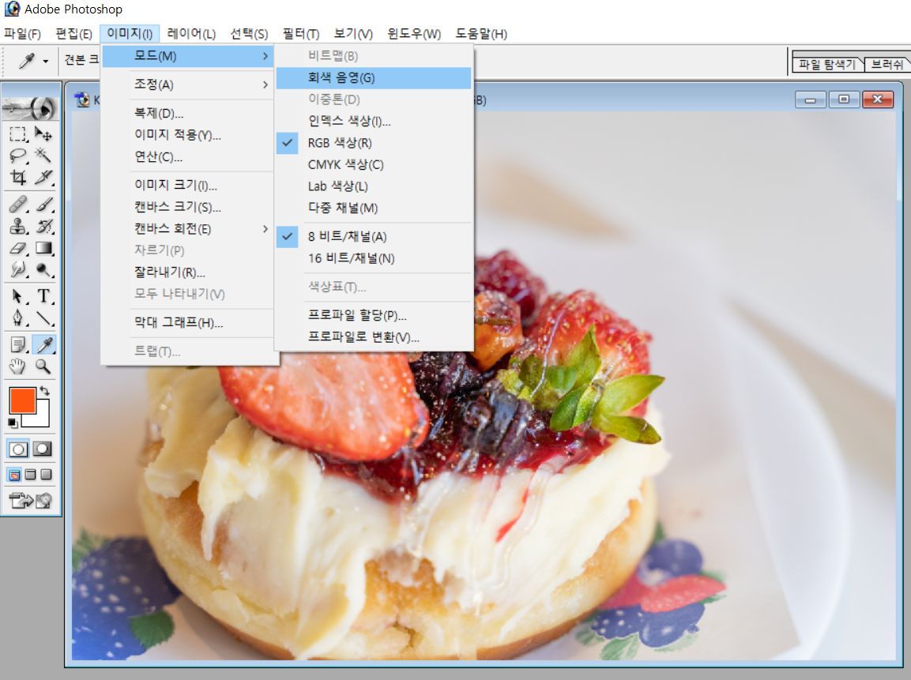Select the Rectangular Marquee tool

18,134
